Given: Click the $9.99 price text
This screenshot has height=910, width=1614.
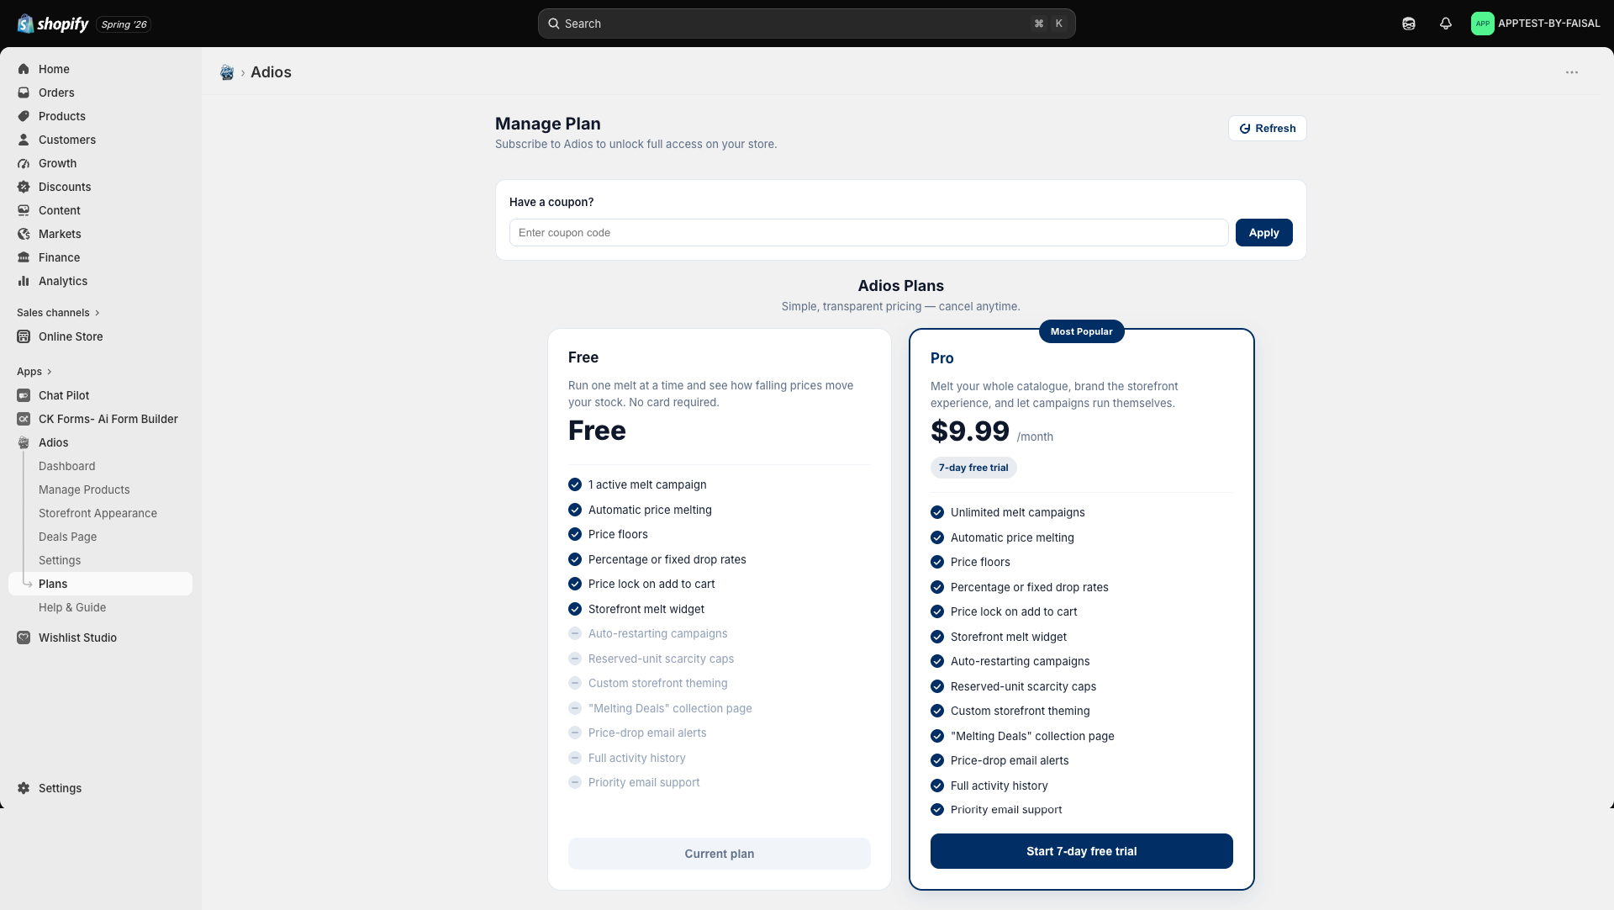Looking at the screenshot, I should (970, 431).
